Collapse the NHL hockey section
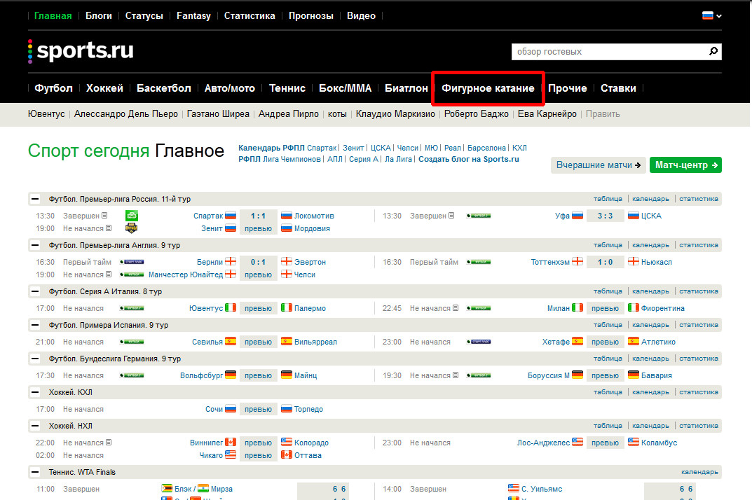This screenshot has width=752, height=500. (34, 426)
